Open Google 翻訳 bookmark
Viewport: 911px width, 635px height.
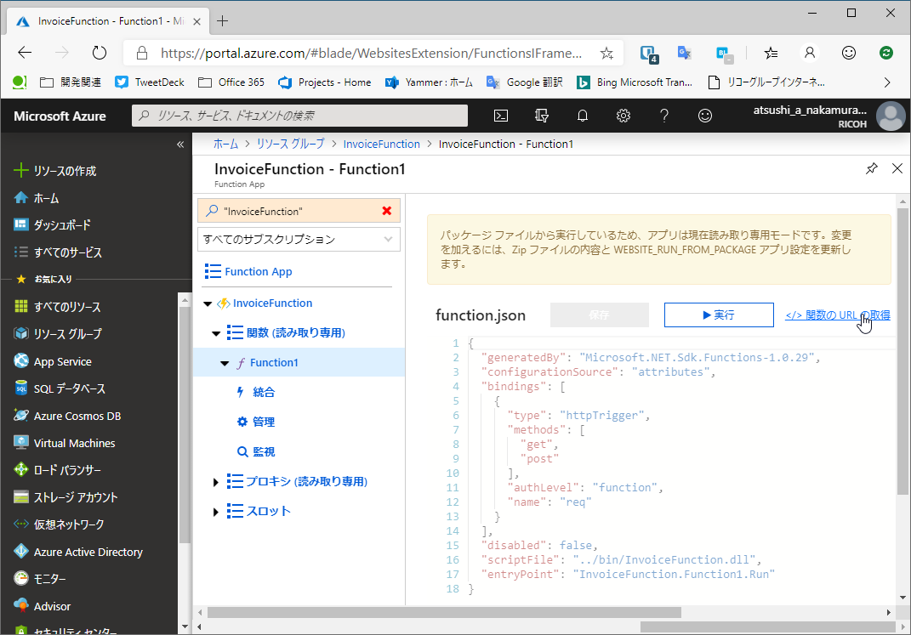[525, 82]
